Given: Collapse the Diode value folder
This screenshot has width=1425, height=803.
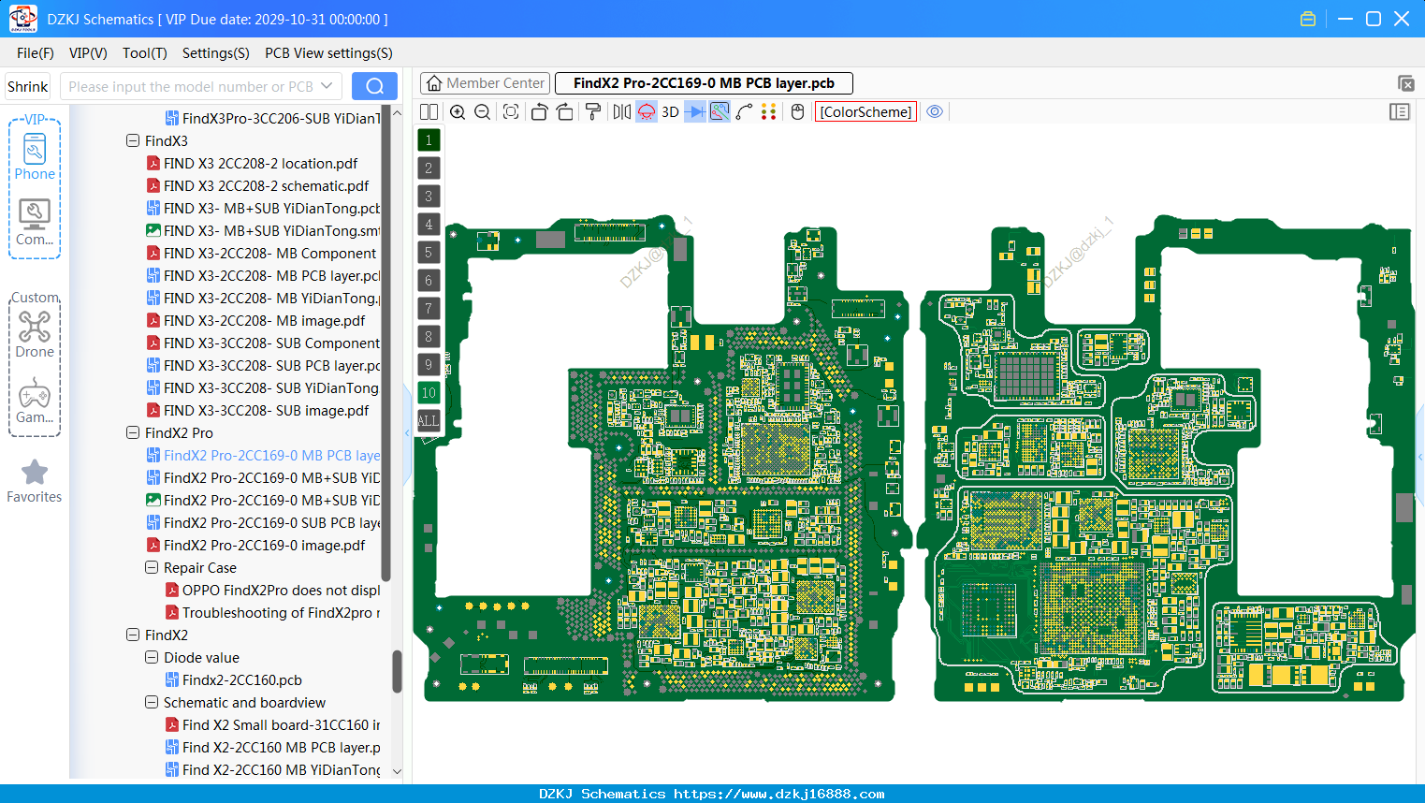Looking at the screenshot, I should (152, 657).
